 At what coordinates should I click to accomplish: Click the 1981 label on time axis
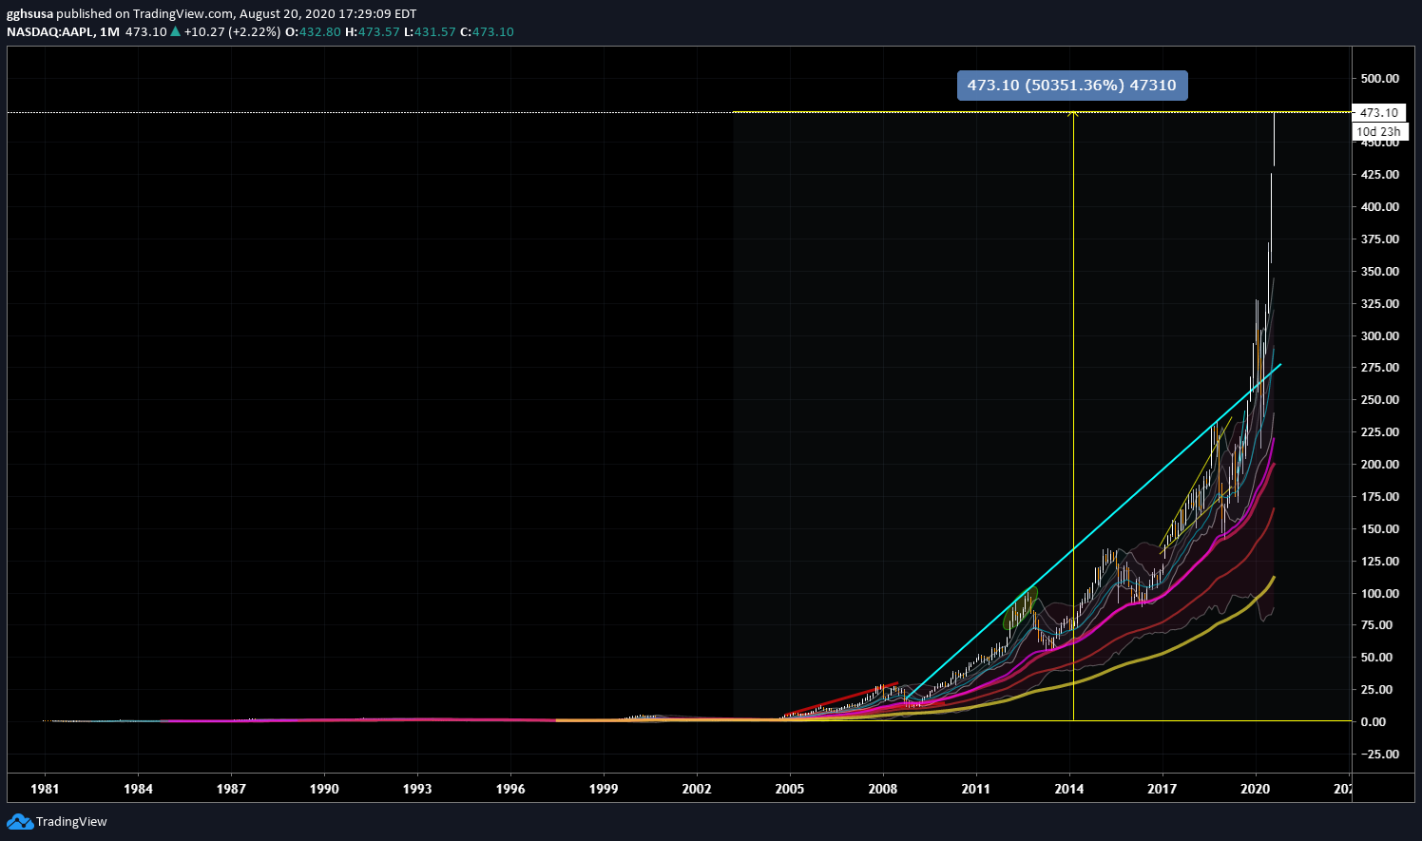pyautogui.click(x=45, y=789)
